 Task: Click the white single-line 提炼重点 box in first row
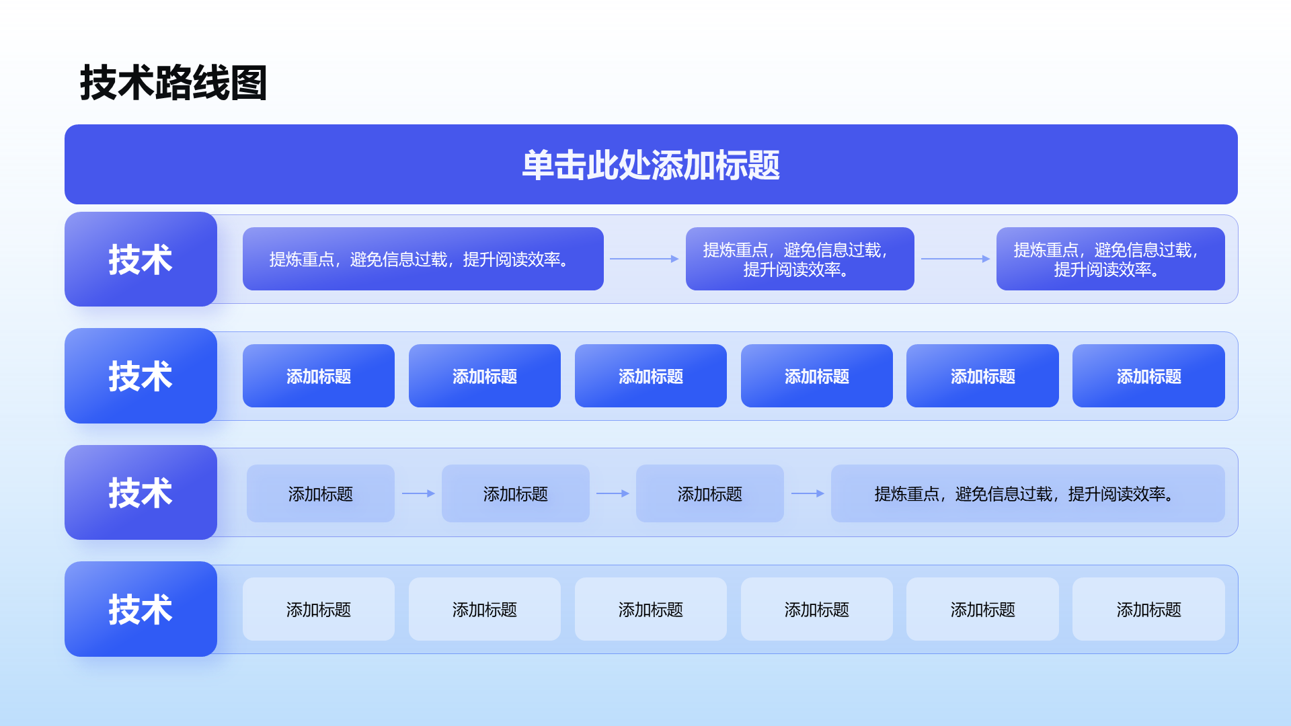(423, 259)
